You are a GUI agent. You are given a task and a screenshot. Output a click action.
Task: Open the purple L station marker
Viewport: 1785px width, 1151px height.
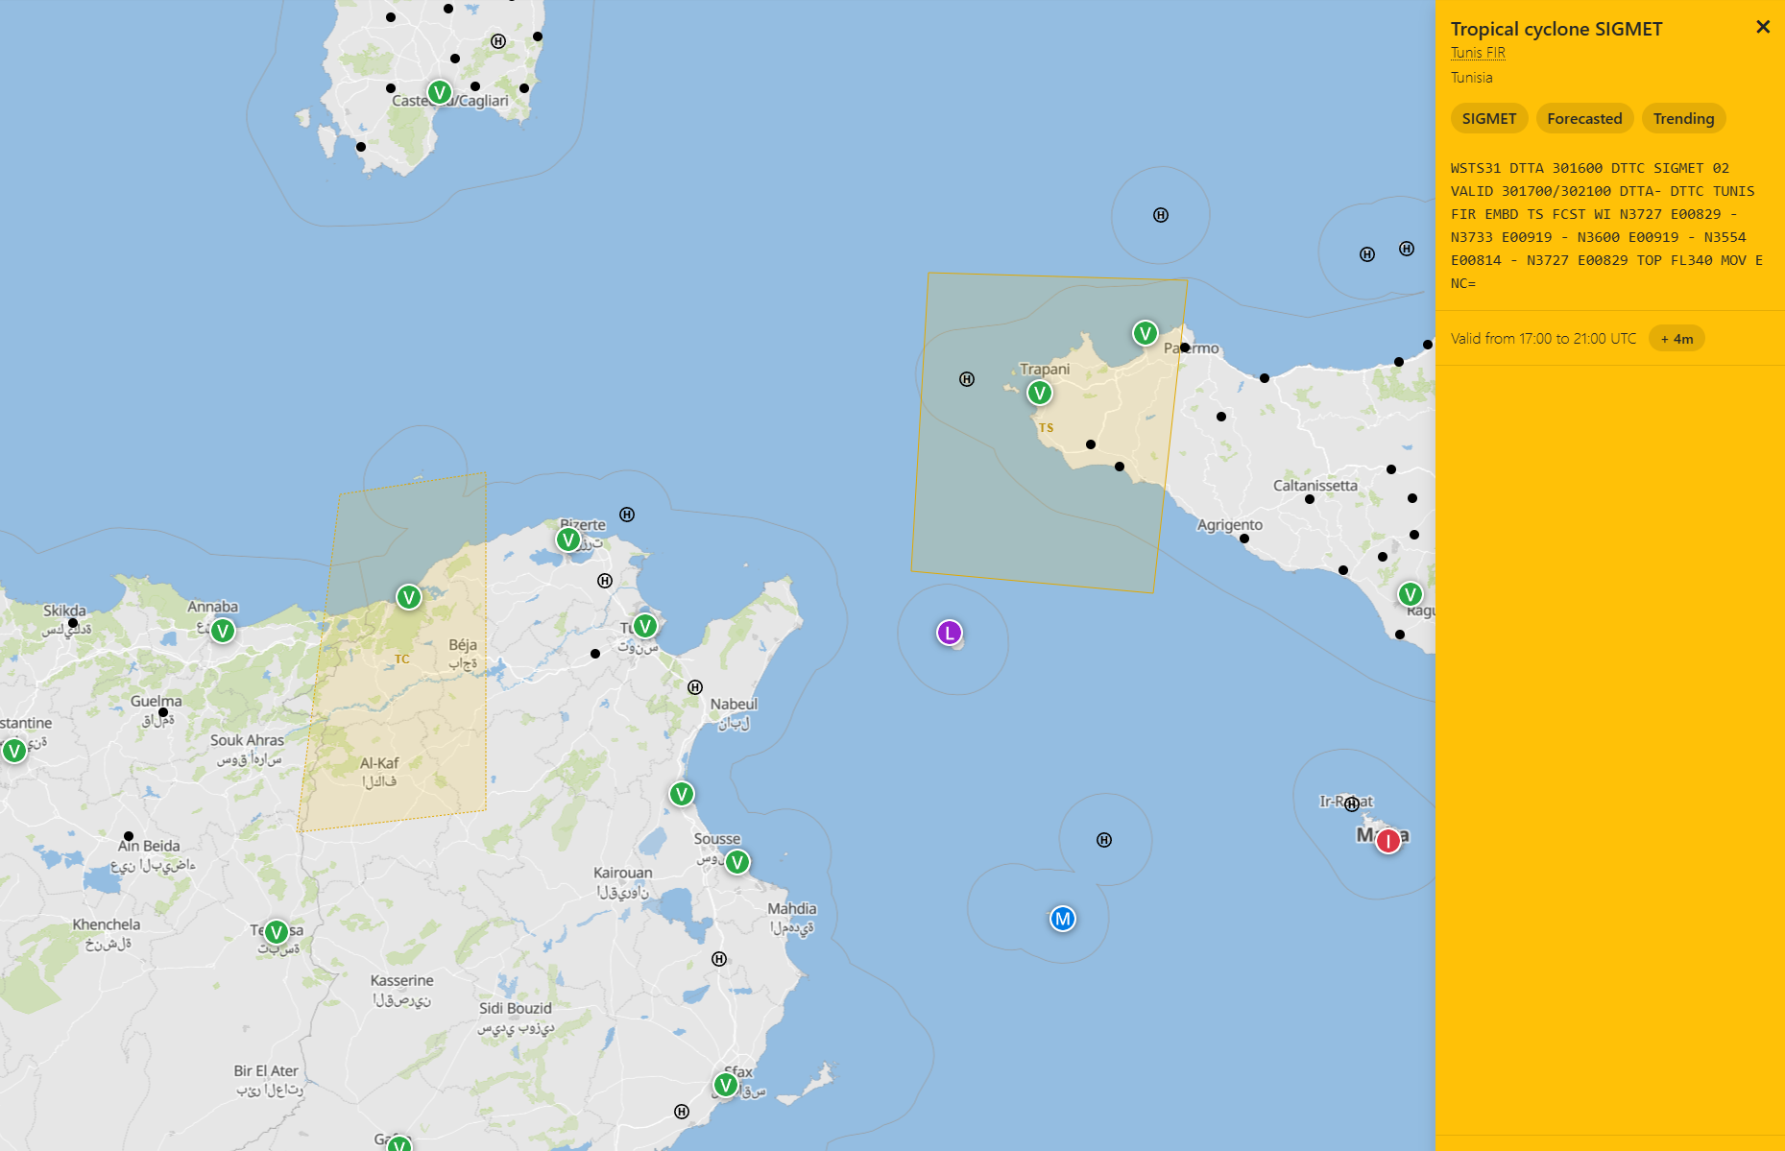pos(950,633)
